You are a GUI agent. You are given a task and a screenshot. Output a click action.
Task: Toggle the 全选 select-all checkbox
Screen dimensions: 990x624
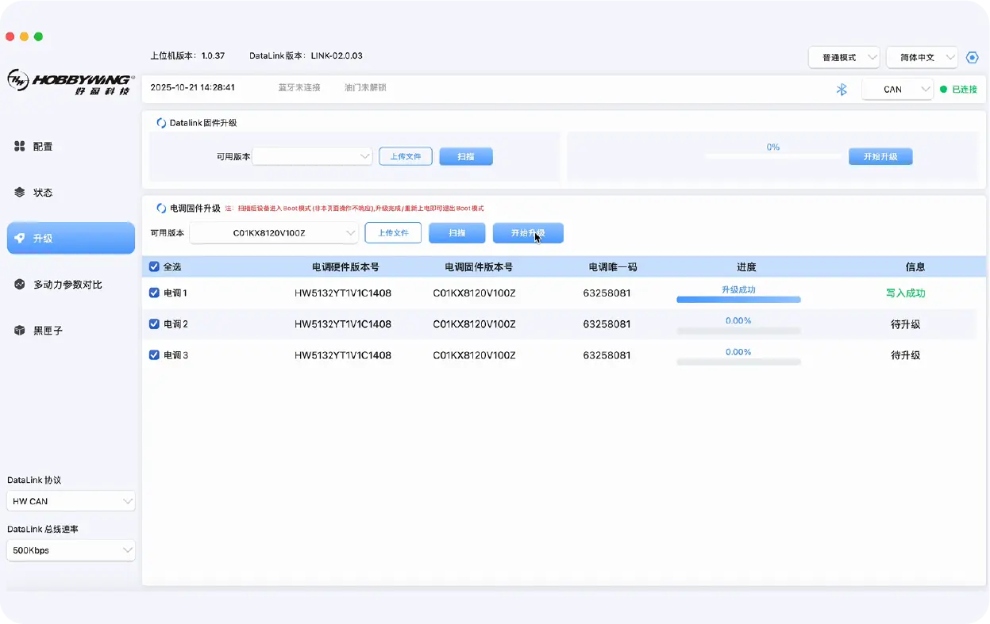point(154,267)
